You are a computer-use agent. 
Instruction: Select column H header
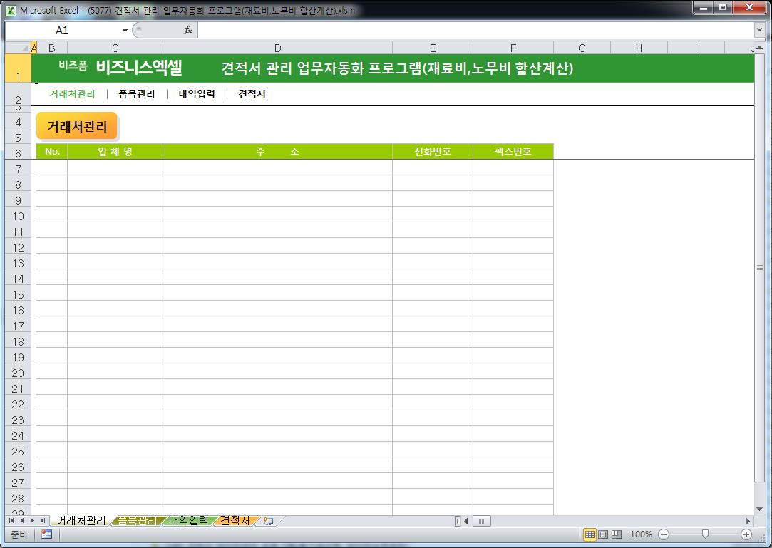[639, 48]
